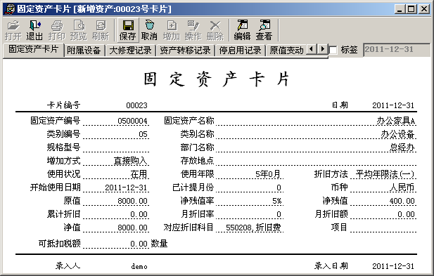Screen dimensions: 434x276
Task: Click the 币种 field 人民币
Action: click(x=383, y=188)
